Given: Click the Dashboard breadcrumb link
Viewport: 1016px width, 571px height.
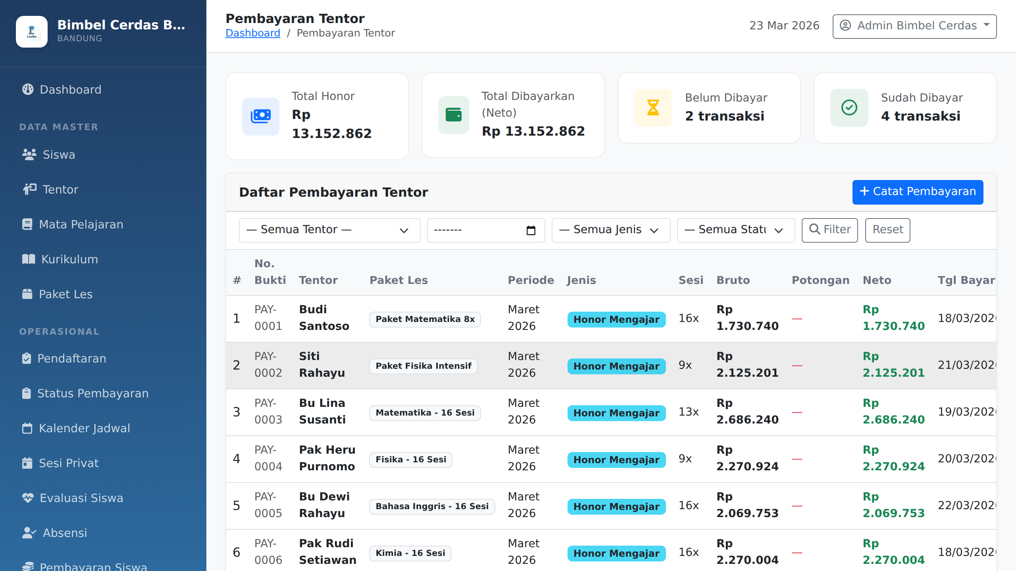Looking at the screenshot, I should (x=253, y=33).
